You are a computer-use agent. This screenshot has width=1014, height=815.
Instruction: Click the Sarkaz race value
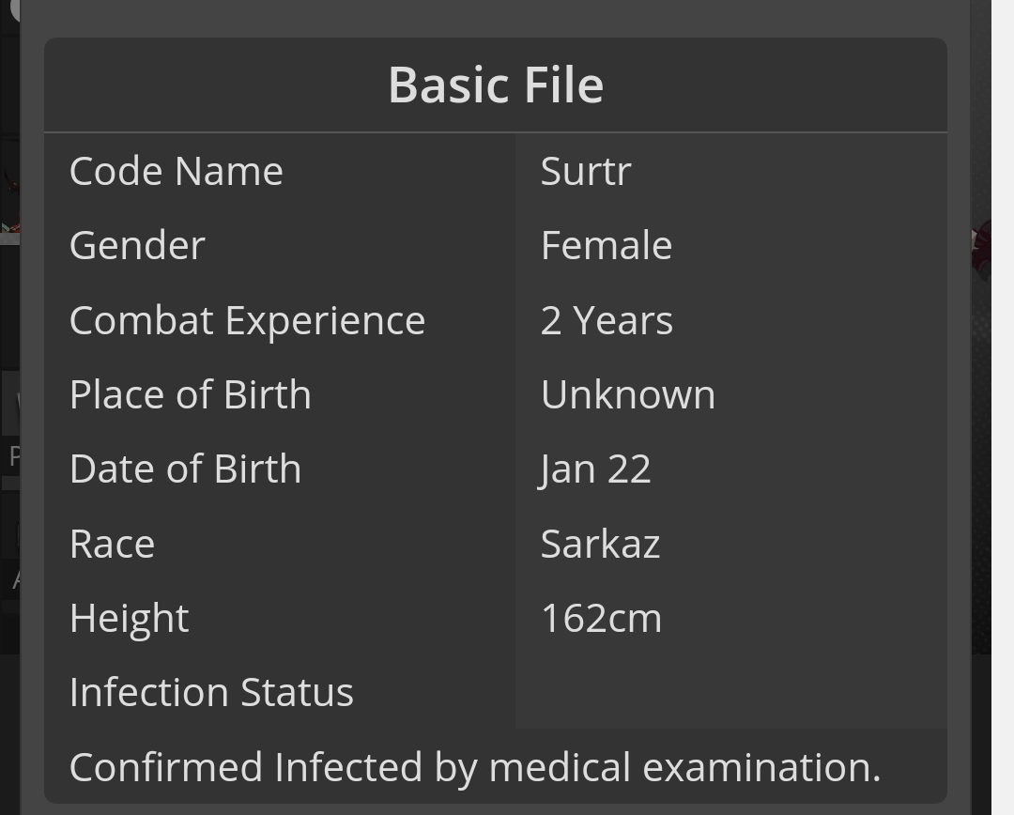pos(600,544)
